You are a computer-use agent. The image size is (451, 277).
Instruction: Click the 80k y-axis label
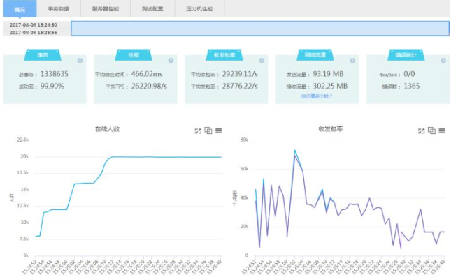pyautogui.click(x=244, y=140)
